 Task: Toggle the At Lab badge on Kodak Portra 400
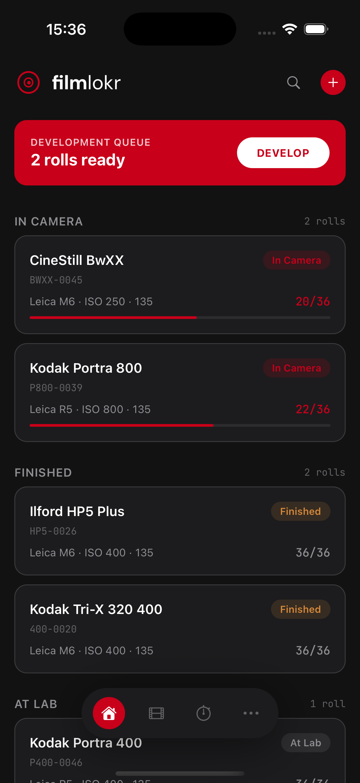(x=305, y=743)
